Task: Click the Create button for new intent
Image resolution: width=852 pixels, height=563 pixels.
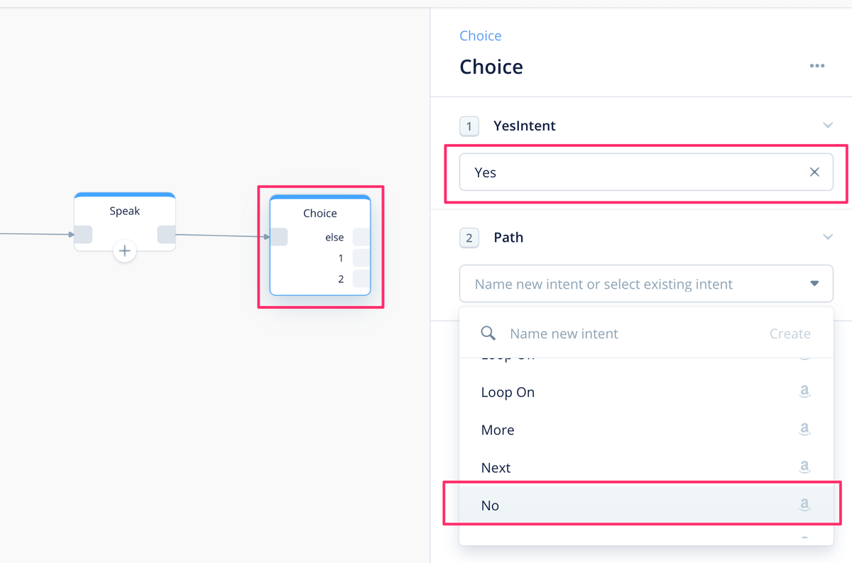Action: point(790,333)
